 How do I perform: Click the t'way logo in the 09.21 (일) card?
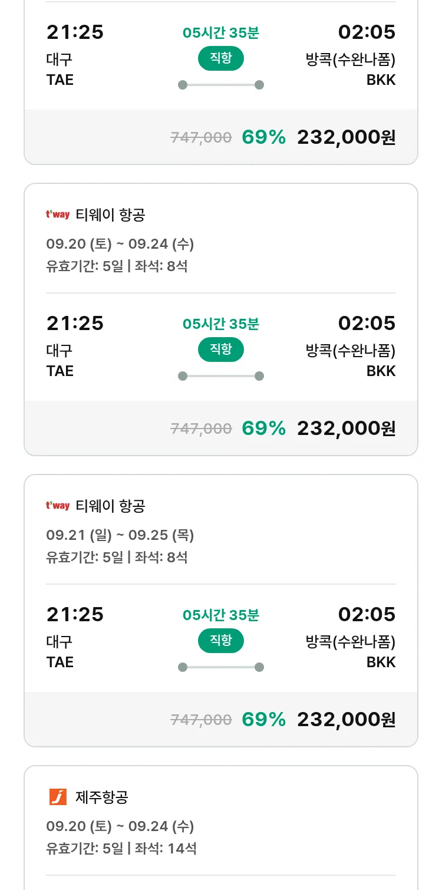tap(58, 506)
